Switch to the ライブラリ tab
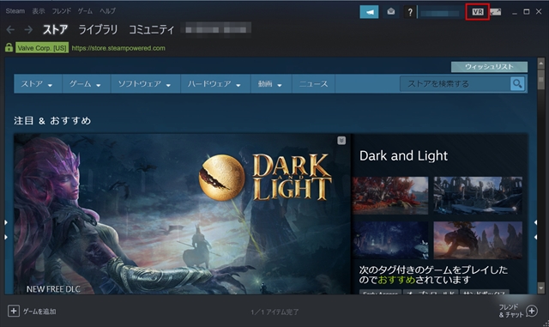Screen dimensions: 549x327 click(98, 30)
